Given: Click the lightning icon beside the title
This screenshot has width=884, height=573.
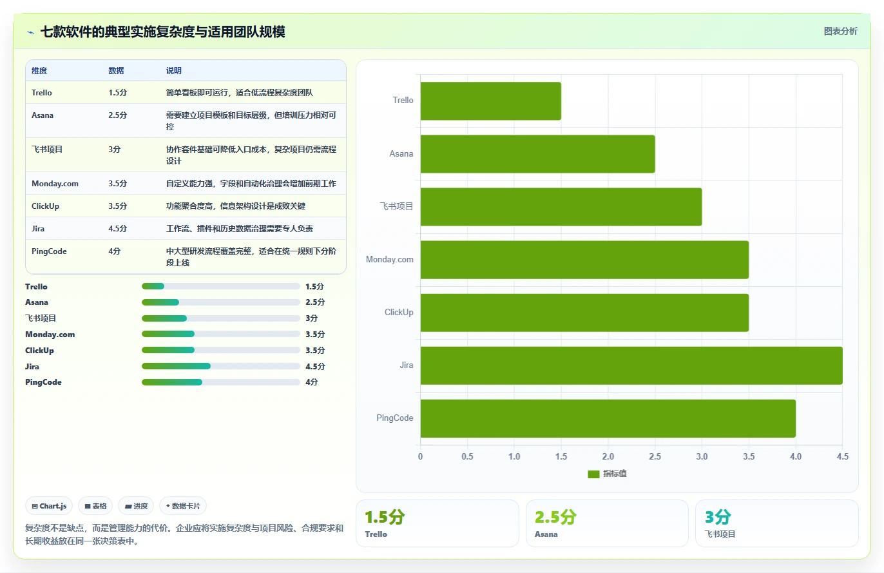Looking at the screenshot, I should pyautogui.click(x=31, y=32).
